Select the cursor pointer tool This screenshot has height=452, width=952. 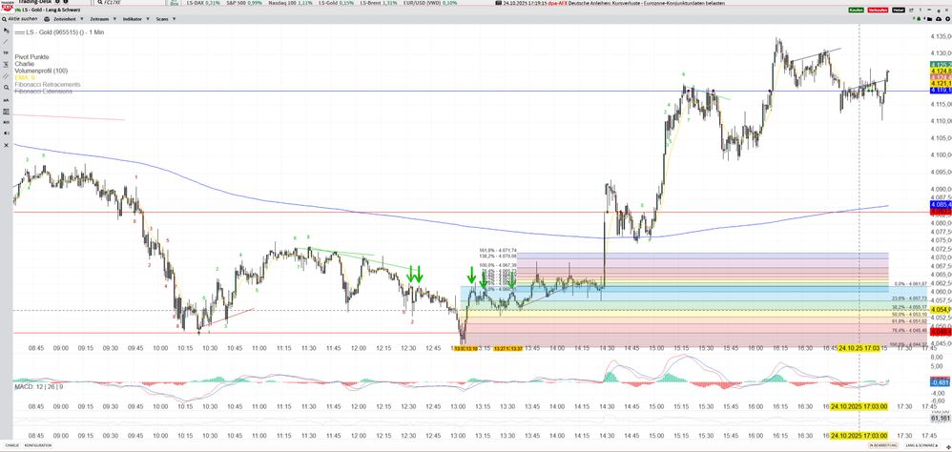click(5, 31)
